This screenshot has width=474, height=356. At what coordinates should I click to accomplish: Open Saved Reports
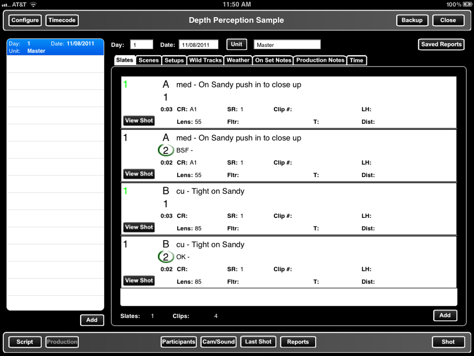pyautogui.click(x=441, y=45)
